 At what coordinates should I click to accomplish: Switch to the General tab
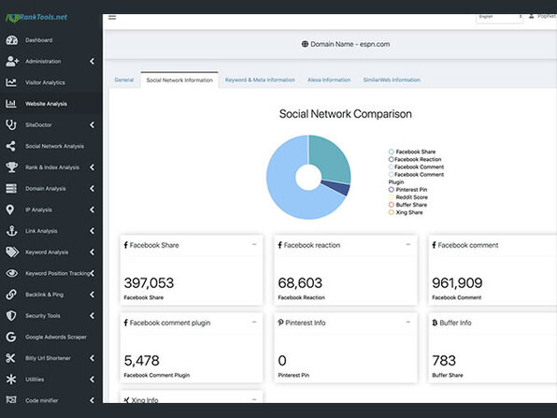(x=124, y=80)
